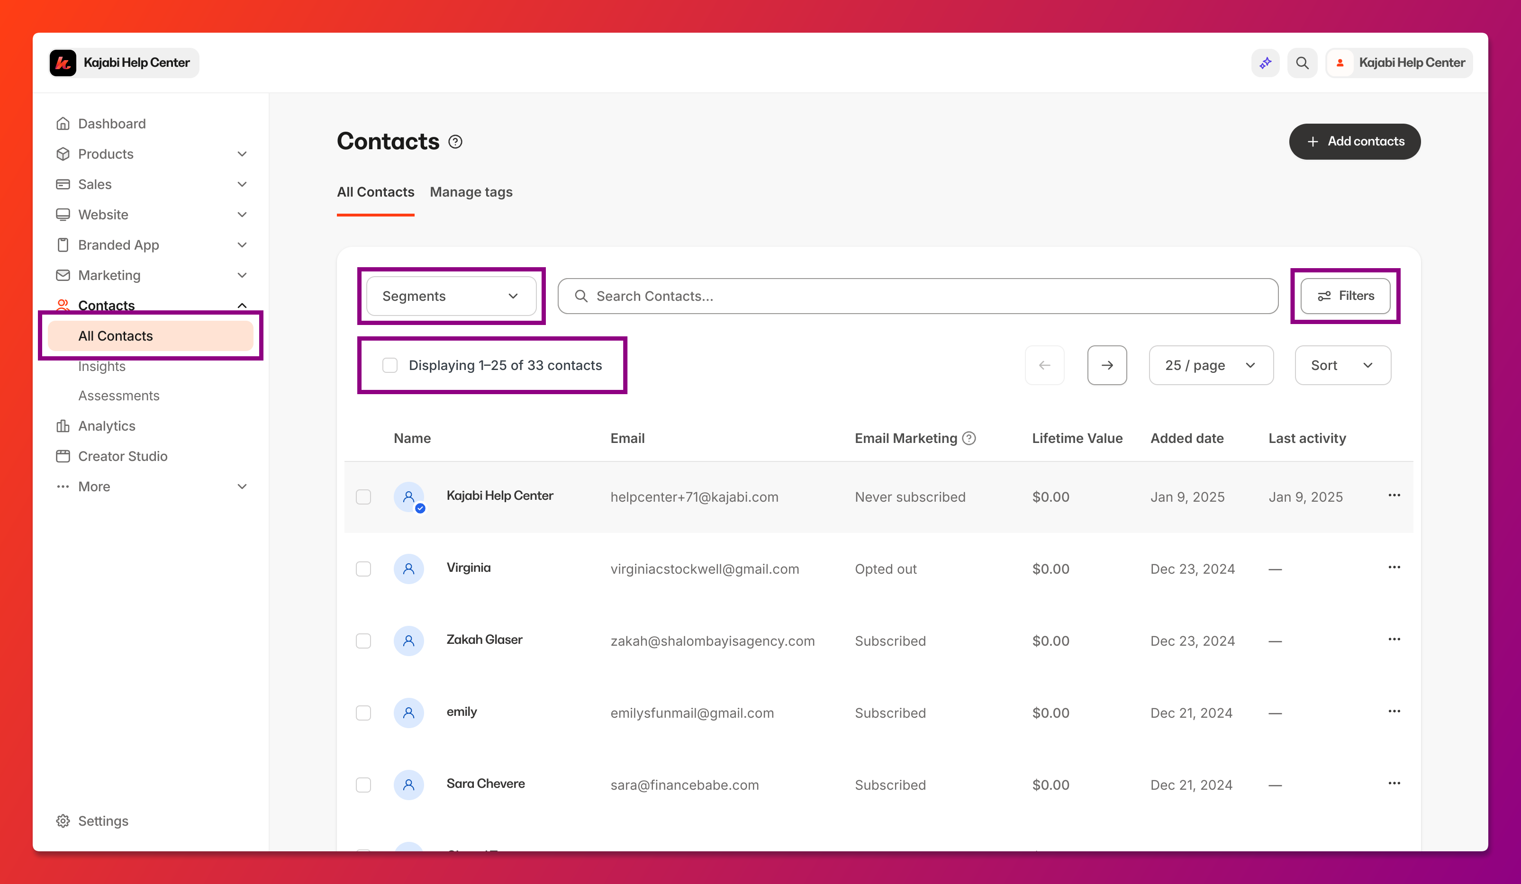Open the row menu for Zakah Glaser

(x=1394, y=639)
